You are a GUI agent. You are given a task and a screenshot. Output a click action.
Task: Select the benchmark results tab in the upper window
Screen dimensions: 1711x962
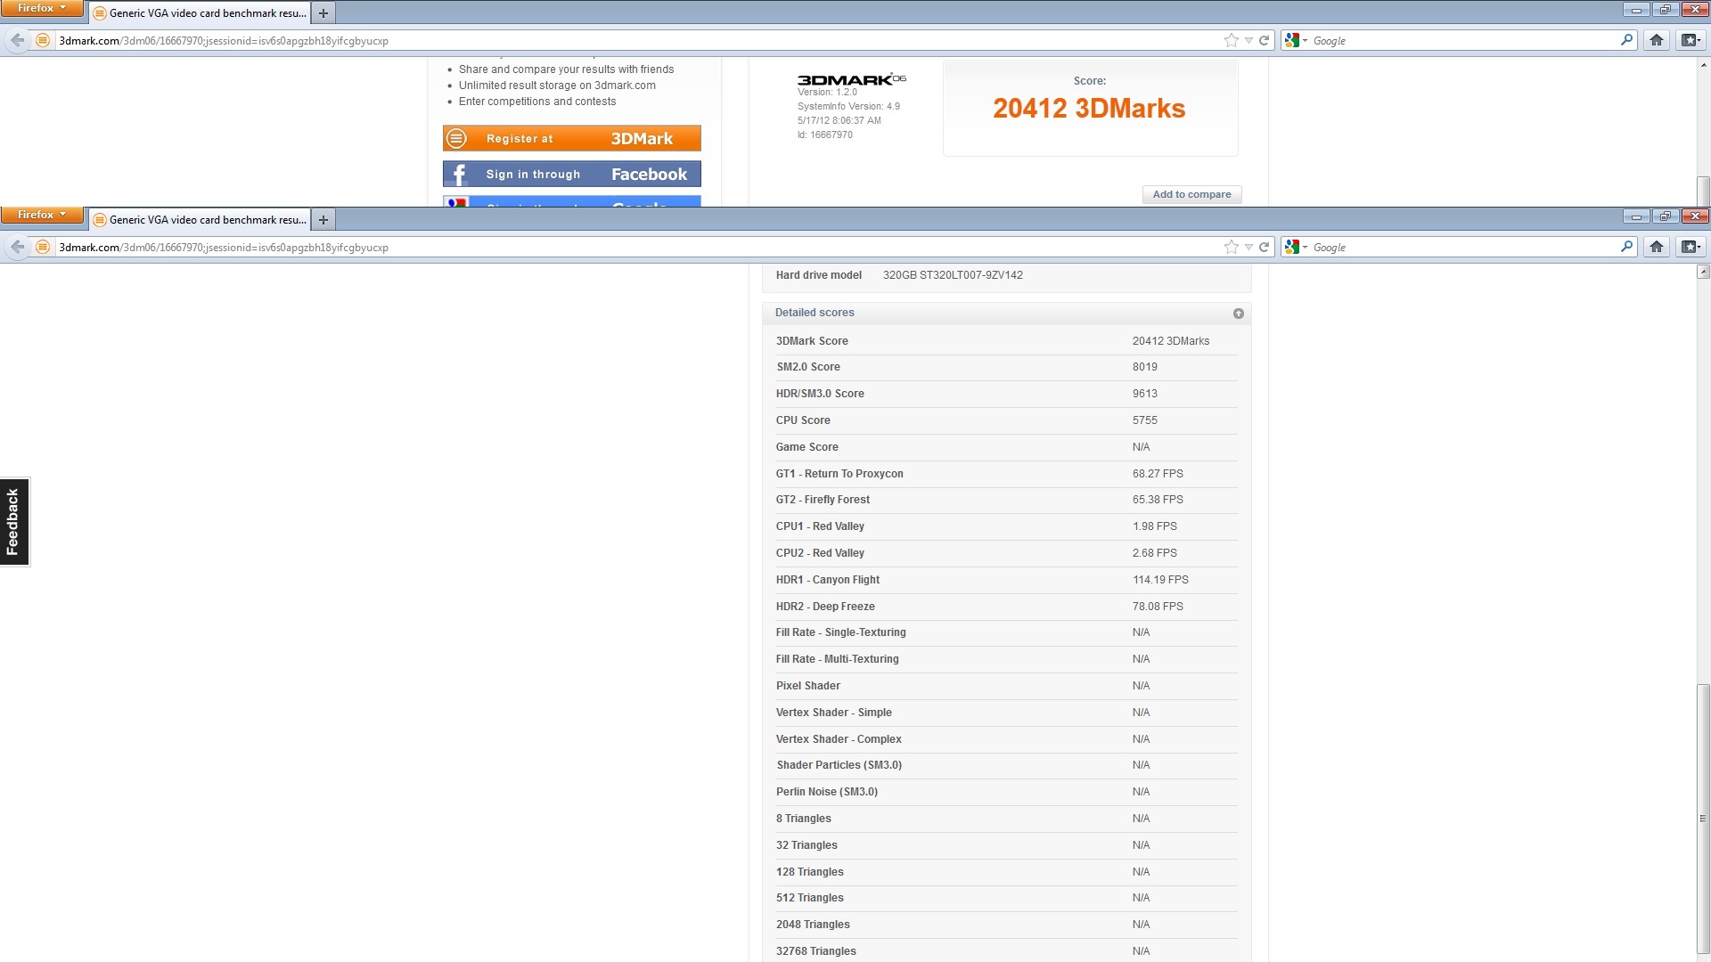click(200, 13)
